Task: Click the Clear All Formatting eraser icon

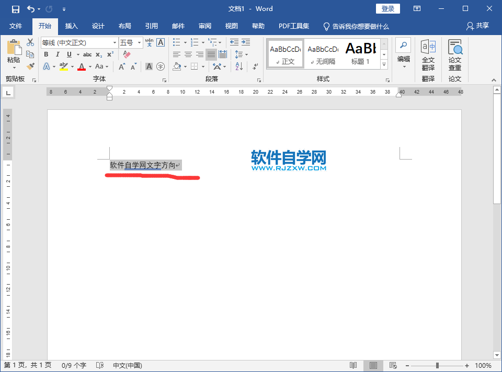Action: 127,54
